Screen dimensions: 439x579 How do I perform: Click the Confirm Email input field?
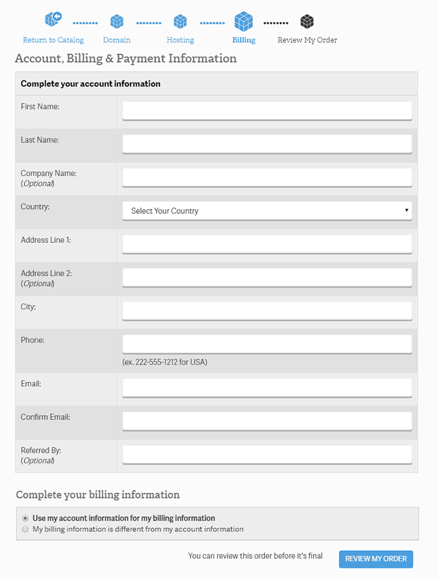click(267, 421)
